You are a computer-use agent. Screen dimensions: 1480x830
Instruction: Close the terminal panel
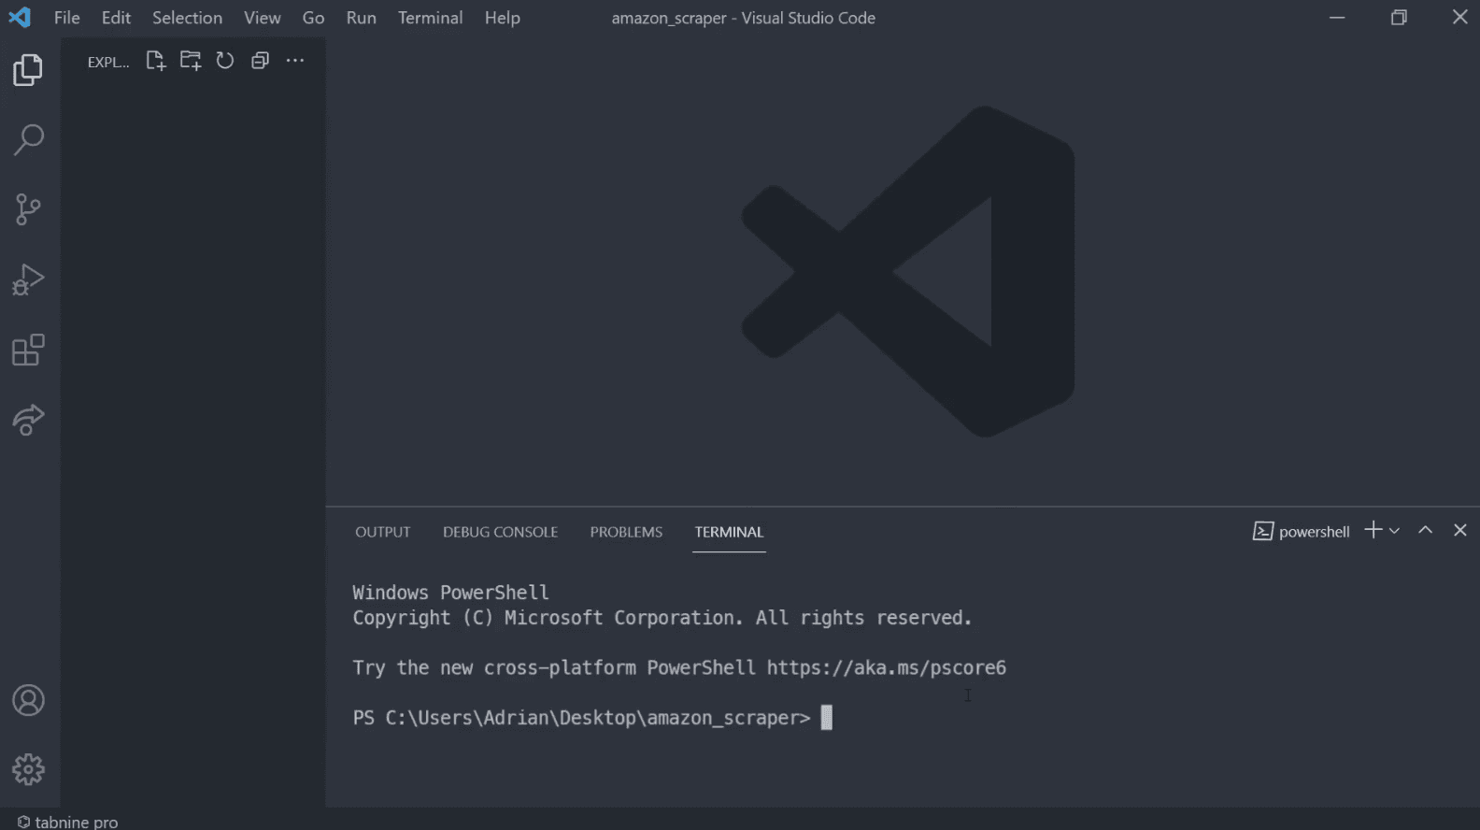[1460, 530]
